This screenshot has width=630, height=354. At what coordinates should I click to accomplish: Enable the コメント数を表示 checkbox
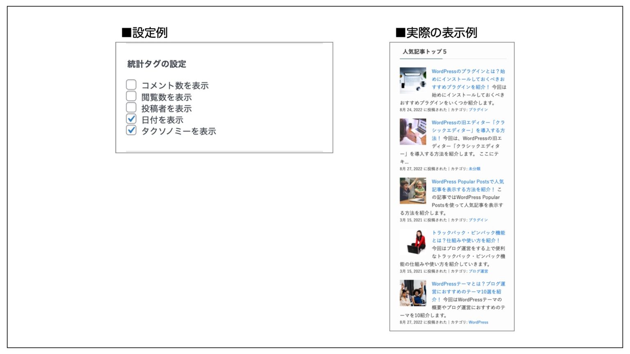click(131, 85)
